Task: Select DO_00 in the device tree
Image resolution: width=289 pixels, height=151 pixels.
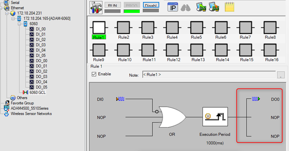Action: pos(42,61)
